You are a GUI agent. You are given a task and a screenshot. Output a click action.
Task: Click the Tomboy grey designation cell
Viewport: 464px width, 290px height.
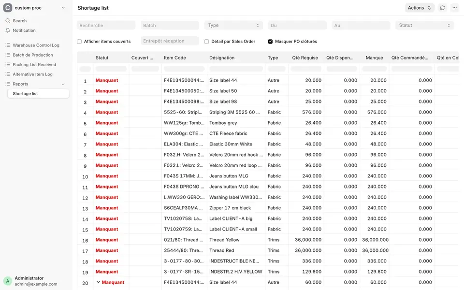223,123
